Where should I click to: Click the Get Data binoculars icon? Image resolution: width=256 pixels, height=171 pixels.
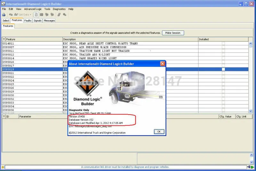point(16,15)
